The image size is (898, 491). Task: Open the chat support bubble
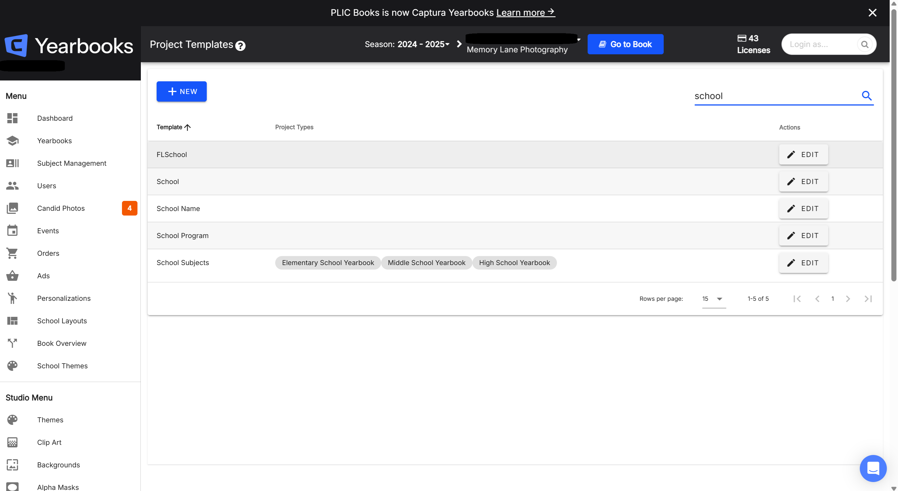click(x=873, y=468)
